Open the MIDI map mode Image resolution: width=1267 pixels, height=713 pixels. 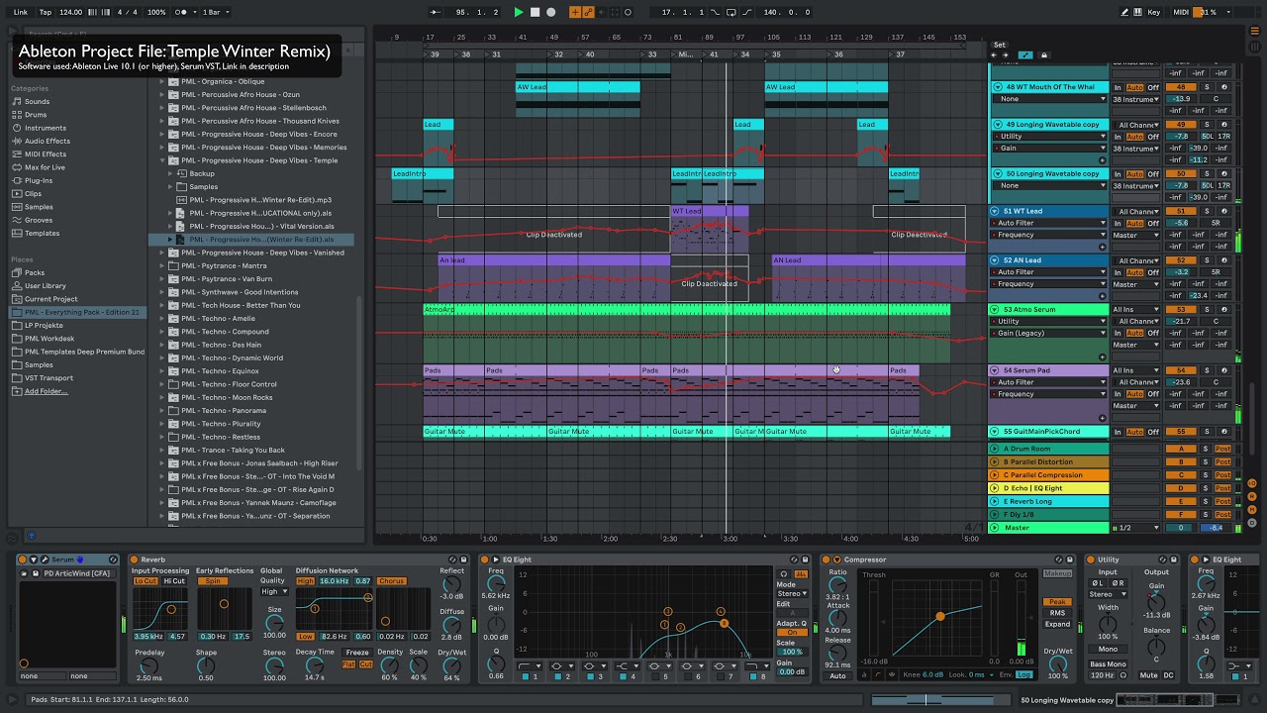pyautogui.click(x=1180, y=12)
